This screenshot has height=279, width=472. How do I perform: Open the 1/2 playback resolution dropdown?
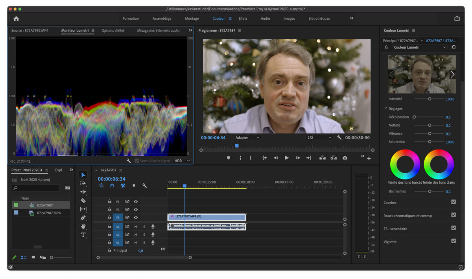click(x=319, y=137)
